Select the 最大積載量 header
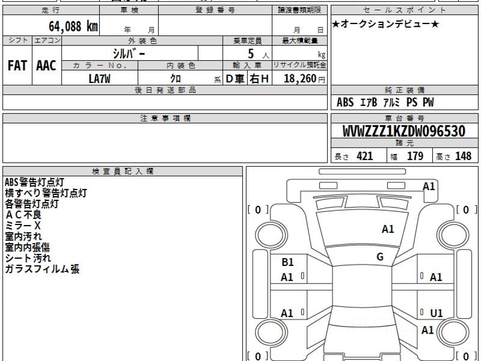The width and height of the screenshot is (481, 361). pos(299,41)
